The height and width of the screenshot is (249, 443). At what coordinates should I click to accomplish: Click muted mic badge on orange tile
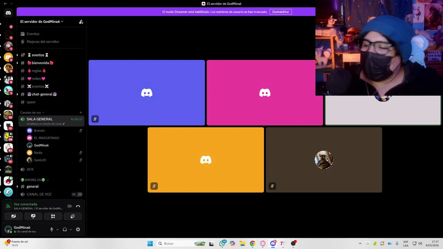coord(154,186)
